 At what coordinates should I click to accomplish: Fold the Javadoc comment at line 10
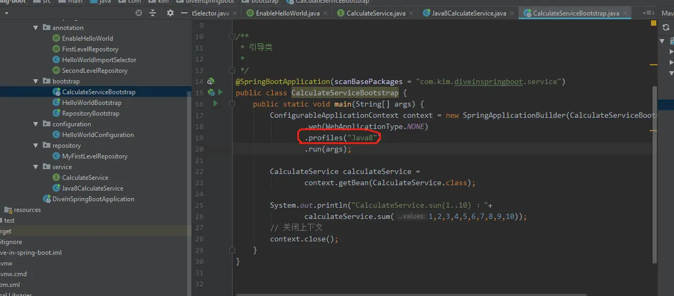click(232, 36)
